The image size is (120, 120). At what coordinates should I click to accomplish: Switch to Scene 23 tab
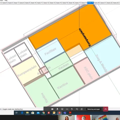click(x=116, y=3)
